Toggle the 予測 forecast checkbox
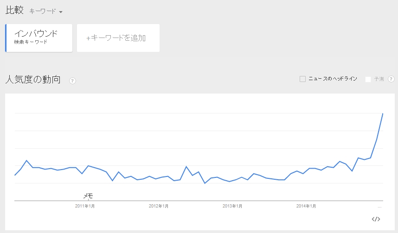This screenshot has height=233, width=398. (368, 79)
